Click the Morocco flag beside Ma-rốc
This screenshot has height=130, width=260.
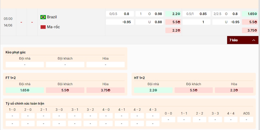click(43, 27)
